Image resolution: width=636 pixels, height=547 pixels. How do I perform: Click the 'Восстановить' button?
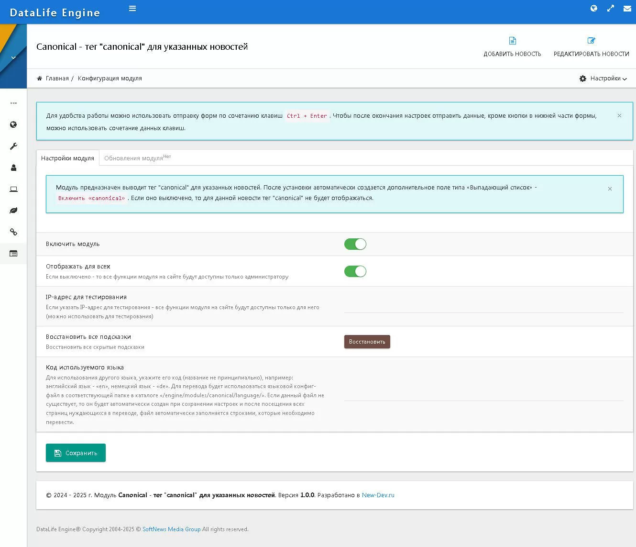tap(367, 342)
